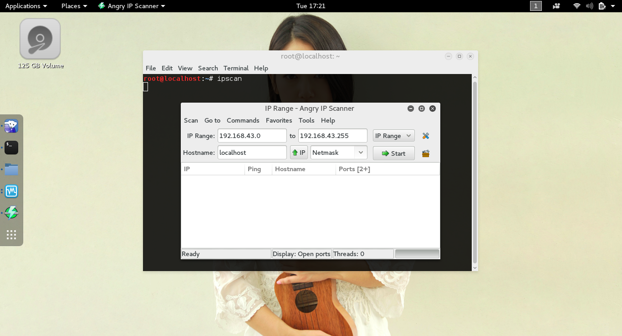Open the Files folder icon in the dock
Image resolution: width=622 pixels, height=336 pixels.
[11, 169]
